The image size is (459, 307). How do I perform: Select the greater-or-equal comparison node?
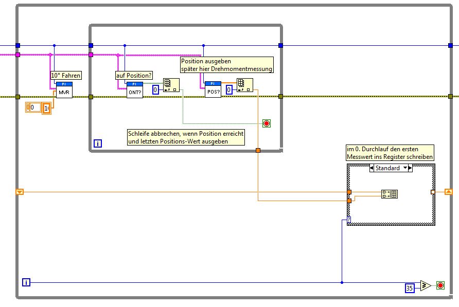click(426, 285)
